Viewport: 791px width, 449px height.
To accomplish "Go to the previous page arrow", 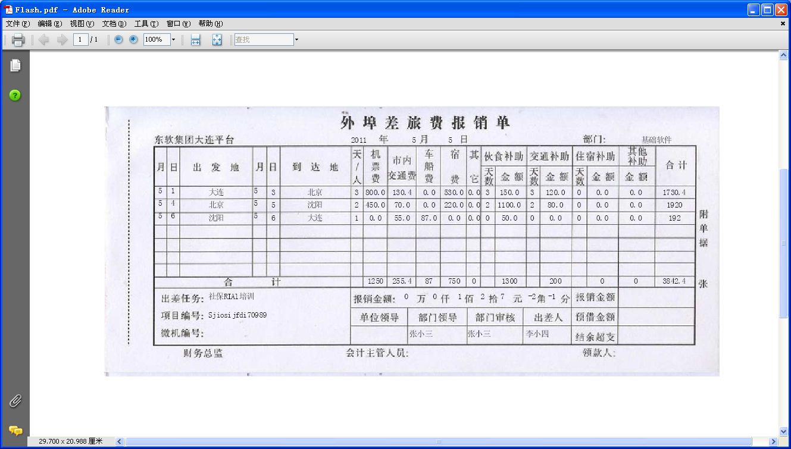I will coord(43,40).
